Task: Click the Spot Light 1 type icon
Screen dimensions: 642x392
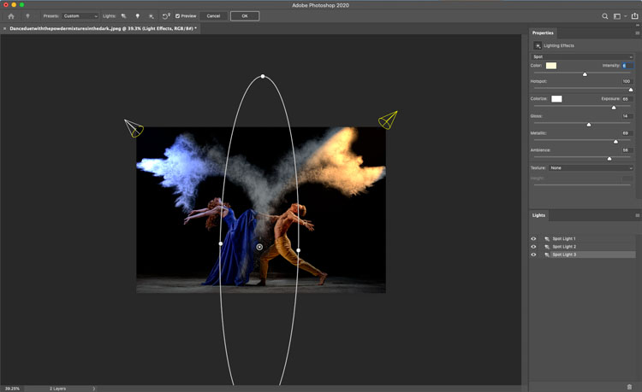Action: (x=547, y=239)
